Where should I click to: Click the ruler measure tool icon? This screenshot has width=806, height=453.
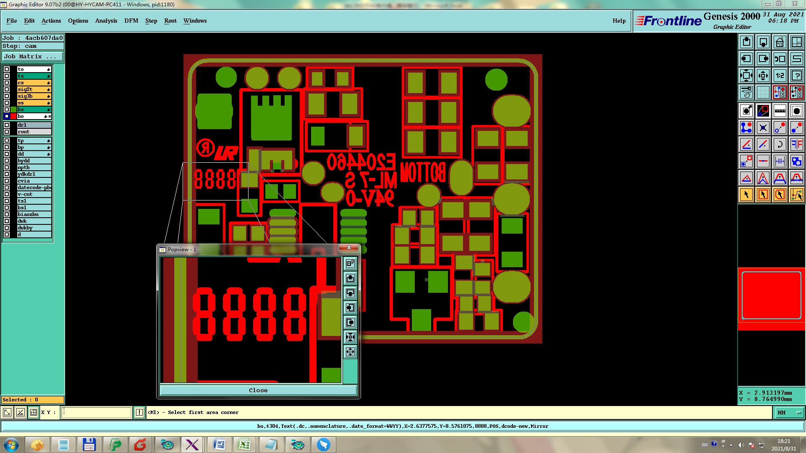pyautogui.click(x=780, y=111)
